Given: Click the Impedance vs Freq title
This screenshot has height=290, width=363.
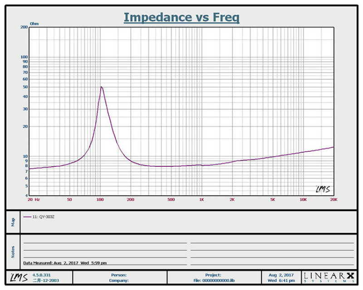Looking at the screenshot, I should [x=181, y=17].
